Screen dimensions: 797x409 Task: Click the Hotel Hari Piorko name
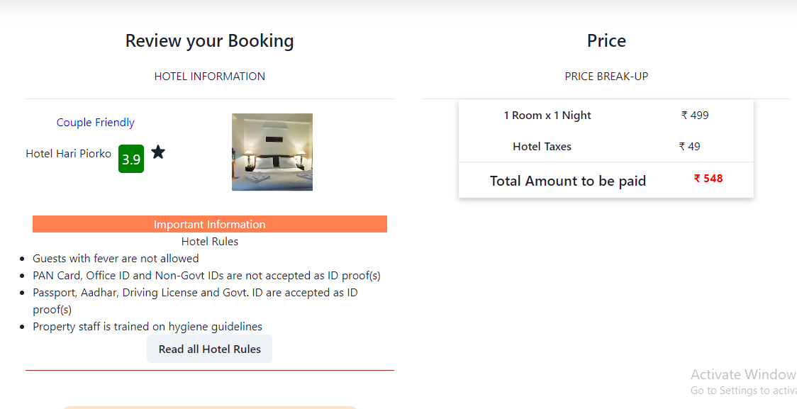pos(68,153)
